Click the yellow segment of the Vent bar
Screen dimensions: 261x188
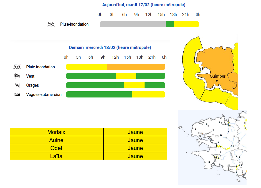point(126,76)
